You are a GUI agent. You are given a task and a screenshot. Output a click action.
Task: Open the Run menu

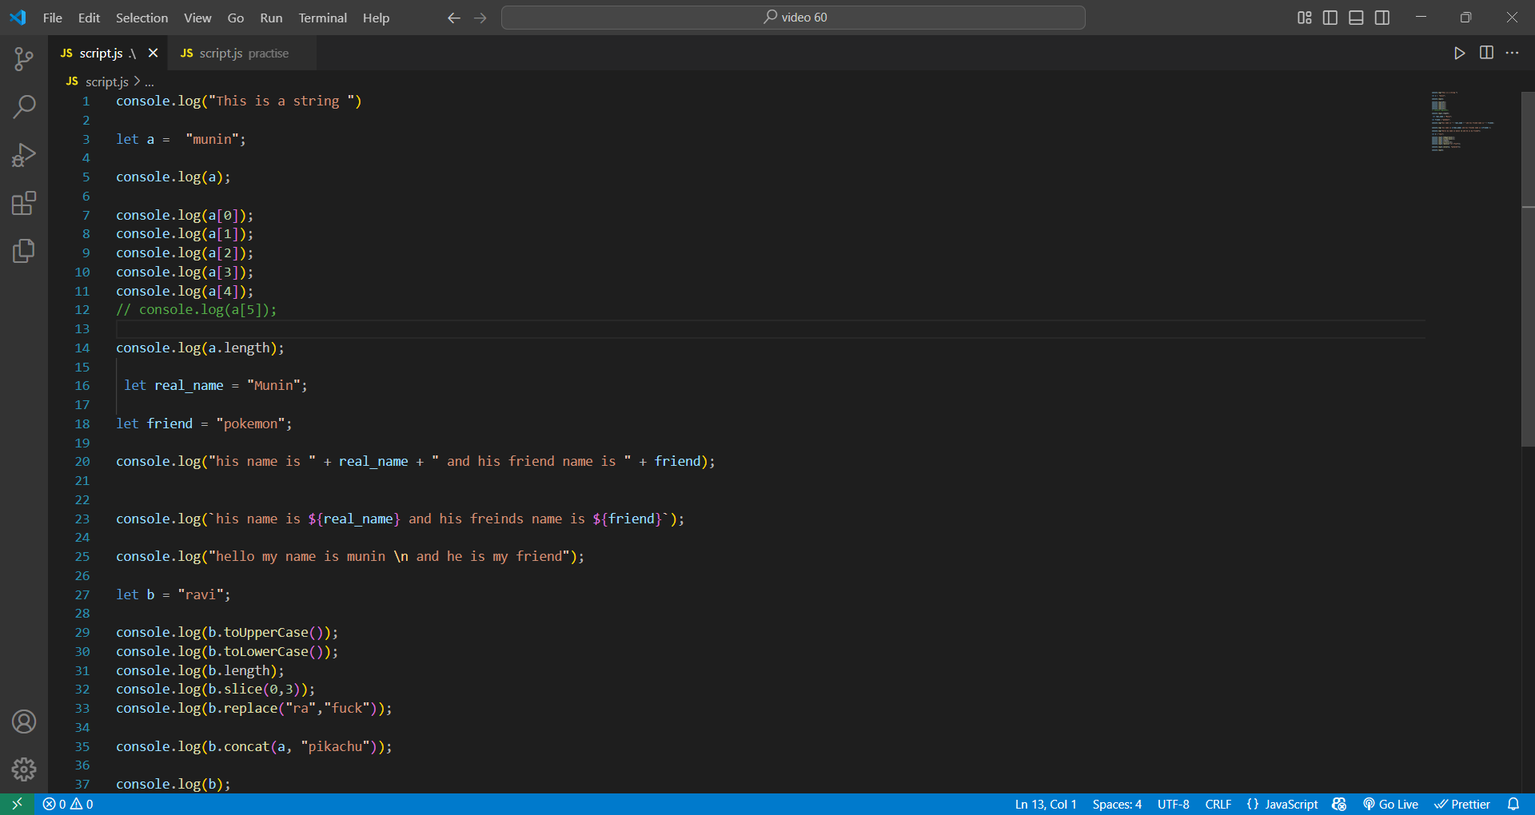tap(271, 18)
